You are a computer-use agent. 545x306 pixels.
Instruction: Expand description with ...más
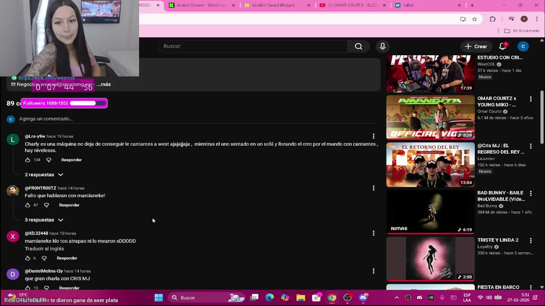click(x=103, y=84)
